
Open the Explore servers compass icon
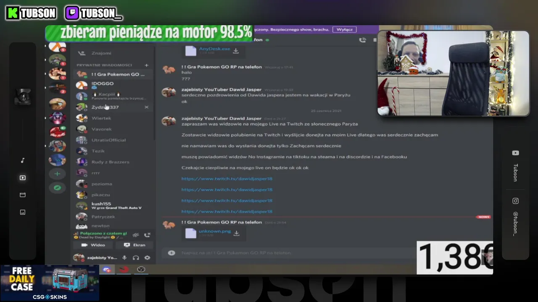pos(57,187)
